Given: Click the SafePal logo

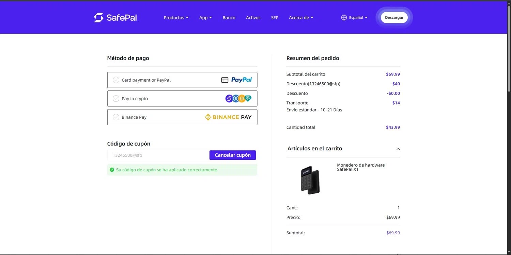Looking at the screenshot, I should [115, 17].
